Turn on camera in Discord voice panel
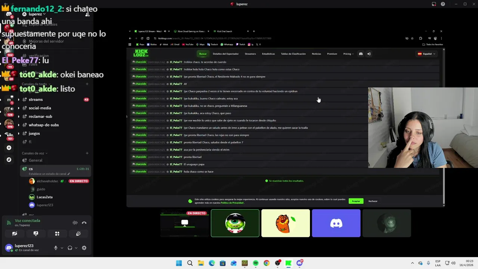Screen dimensions: 478x269 [15, 234]
